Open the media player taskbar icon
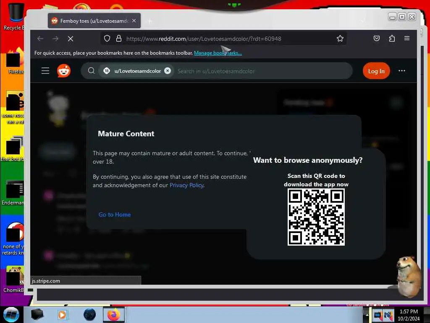This screenshot has width=430, height=323. point(62,315)
